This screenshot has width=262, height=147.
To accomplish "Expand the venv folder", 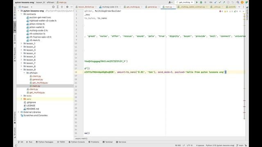I will [21, 99].
